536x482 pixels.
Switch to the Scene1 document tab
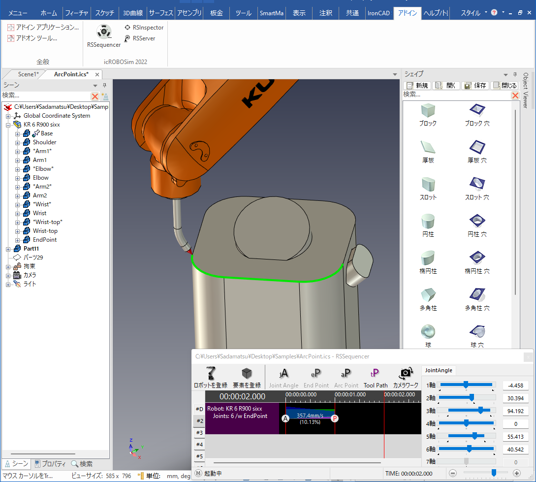(x=28, y=74)
